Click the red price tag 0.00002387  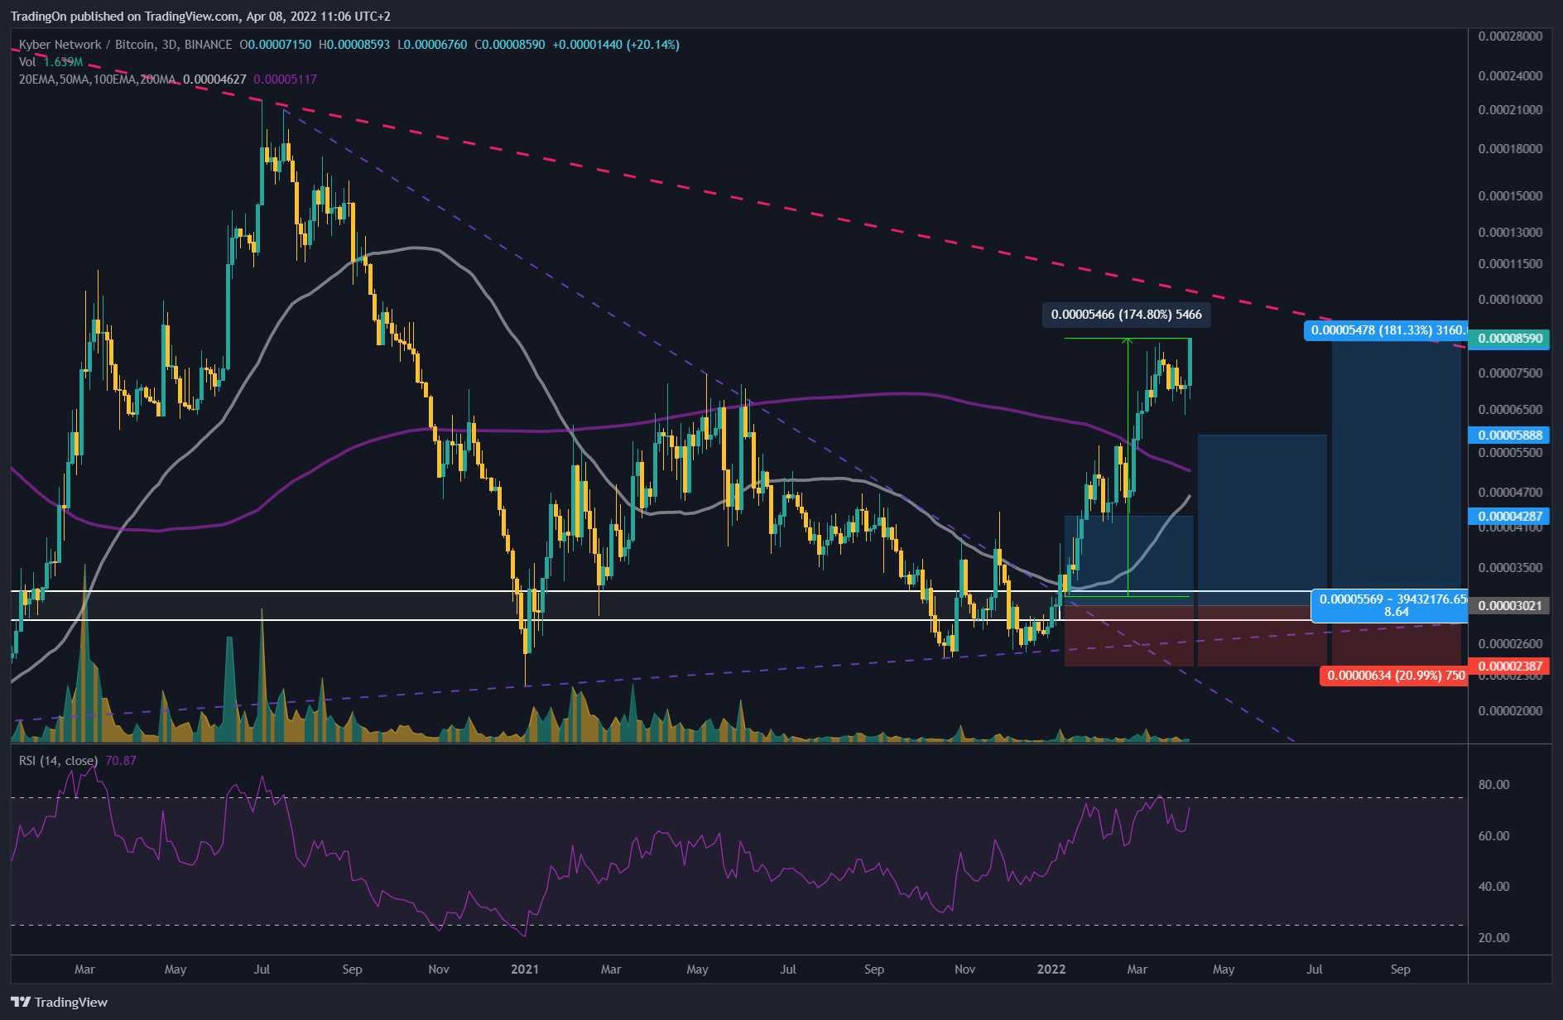(1510, 666)
